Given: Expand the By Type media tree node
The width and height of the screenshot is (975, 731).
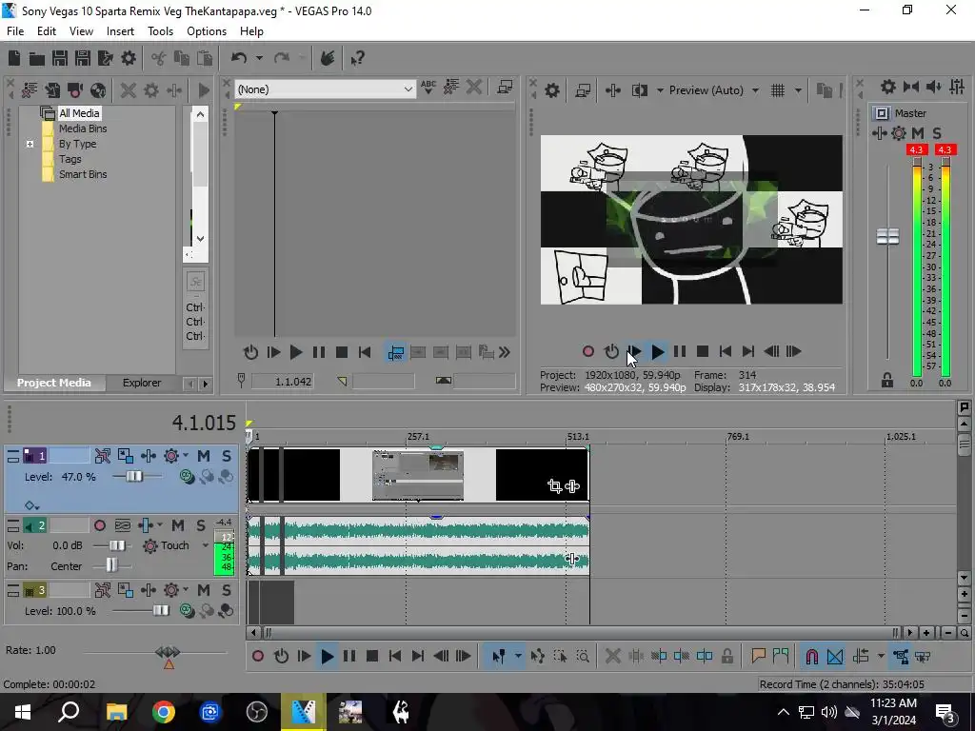Looking at the screenshot, I should [x=30, y=145].
